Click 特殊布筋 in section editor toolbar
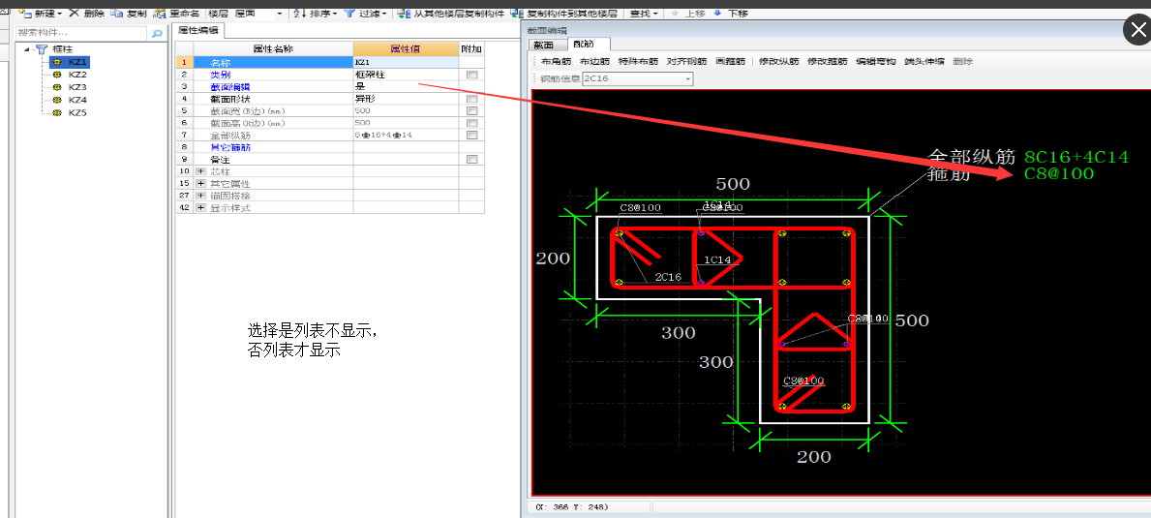This screenshot has width=1151, height=518. pos(637,62)
